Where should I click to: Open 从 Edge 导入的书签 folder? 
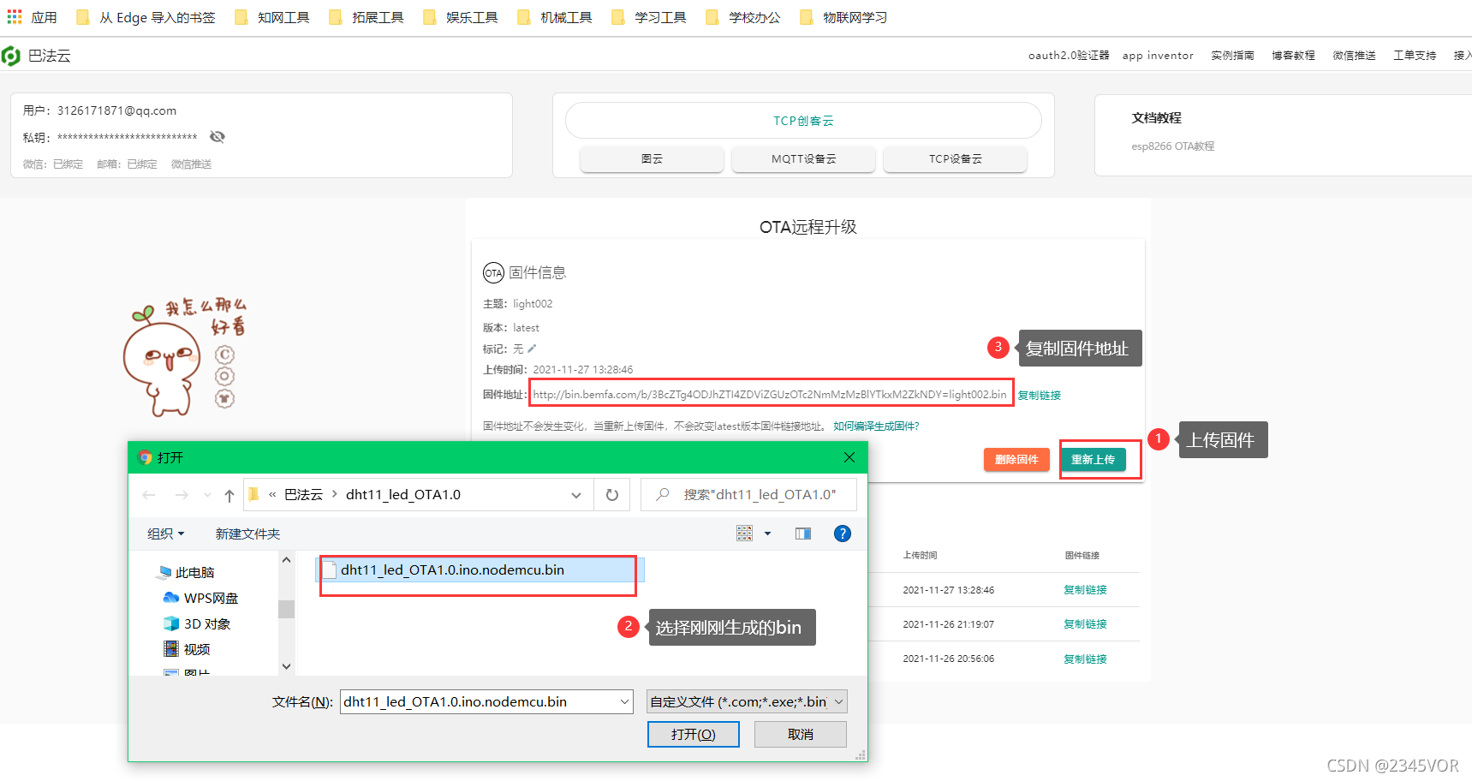pyautogui.click(x=146, y=17)
